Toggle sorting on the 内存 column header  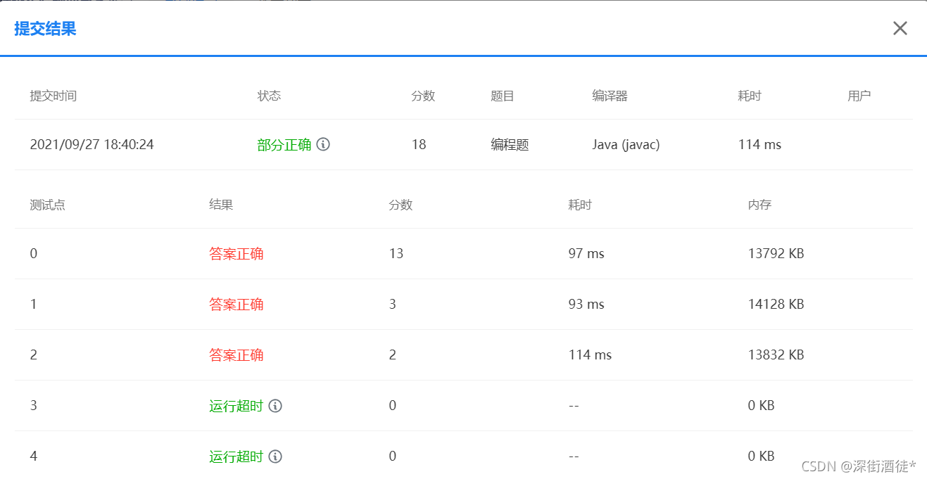[759, 205]
